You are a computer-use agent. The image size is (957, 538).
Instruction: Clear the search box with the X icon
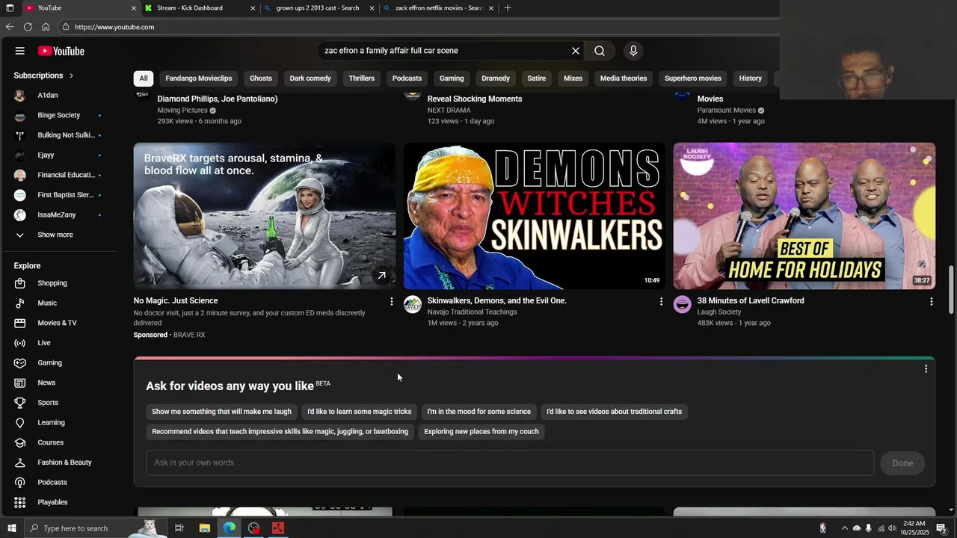click(x=576, y=51)
